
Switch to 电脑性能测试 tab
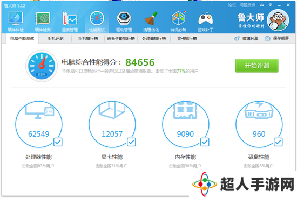click(22, 39)
